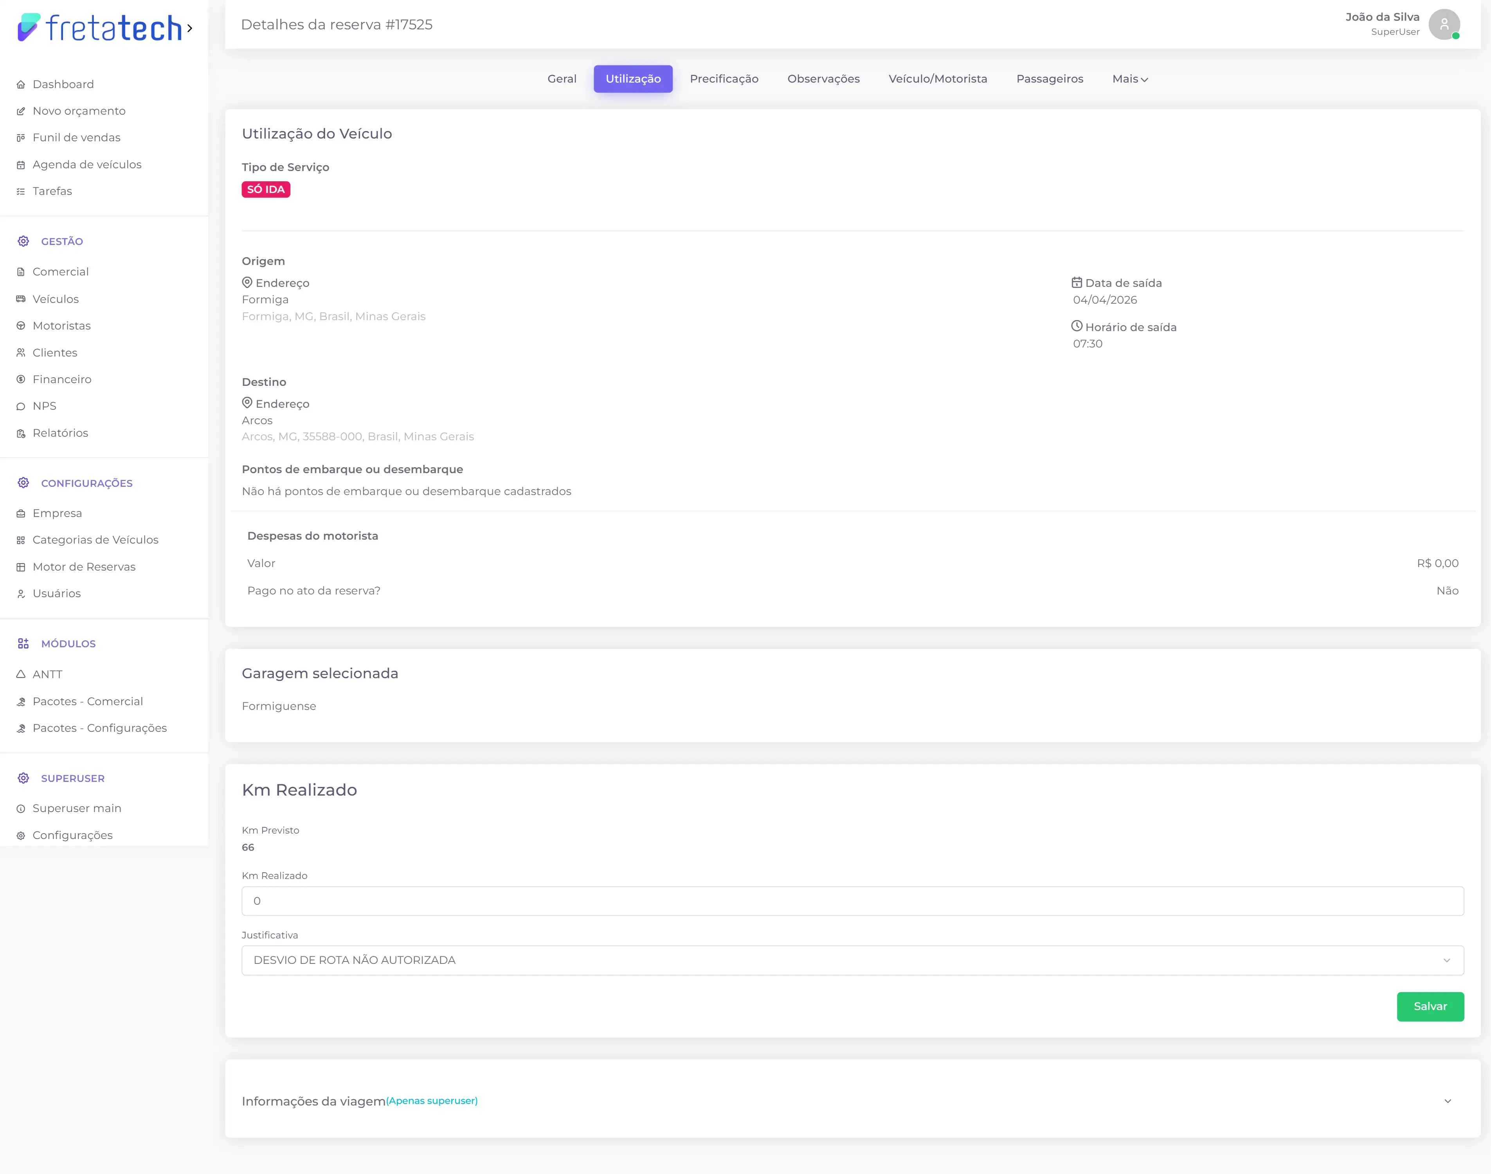Collapse sidebar with arrow next to logo
Image resolution: width=1491 pixels, height=1174 pixels.
190,28
